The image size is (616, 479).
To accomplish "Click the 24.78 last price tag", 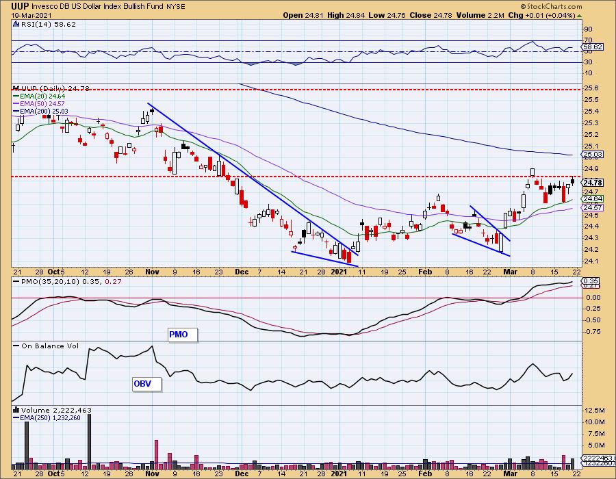I will click(x=593, y=183).
